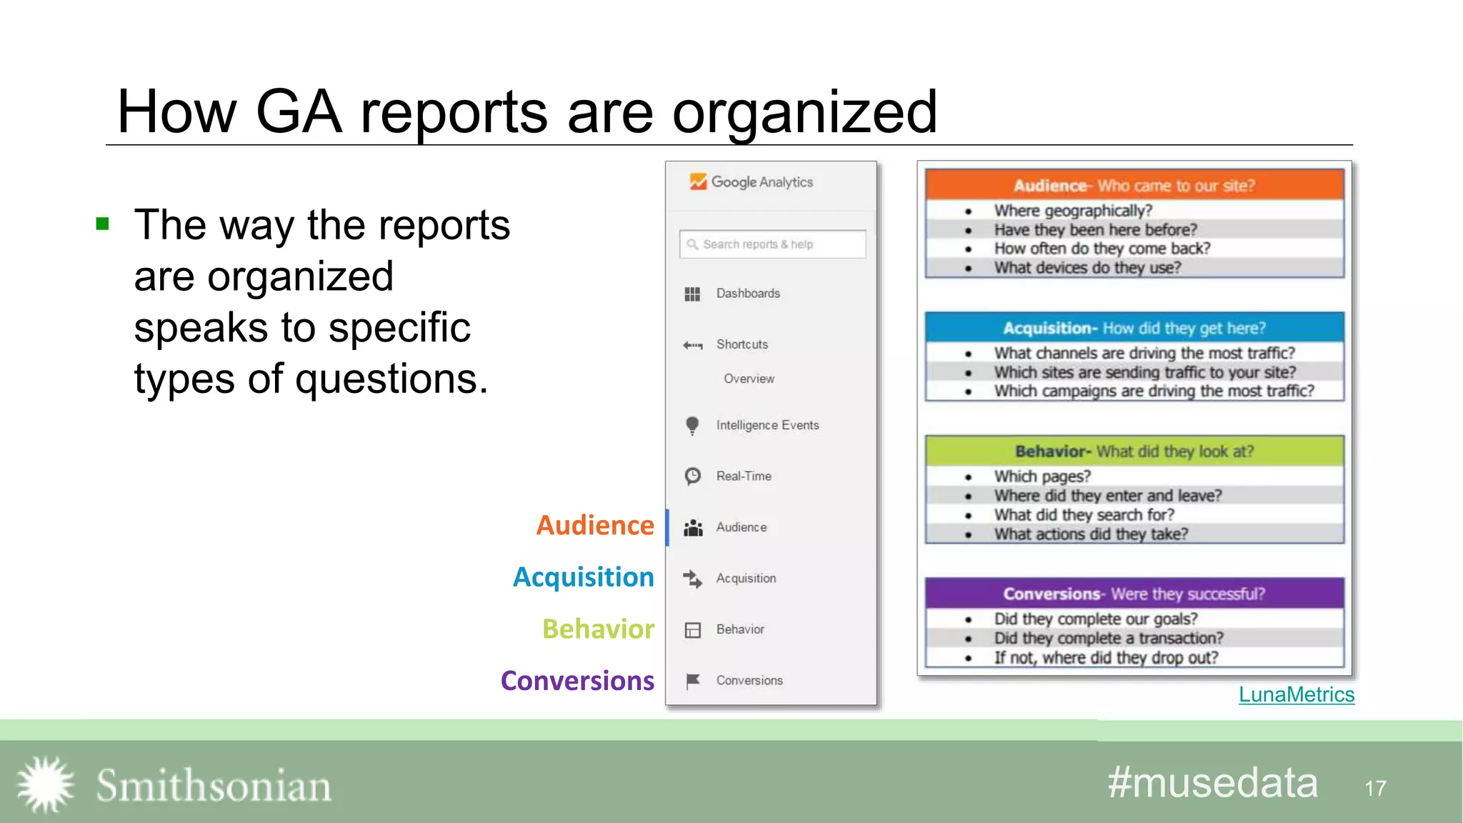Click the 'The way the reports' bullet paragraph
This screenshot has width=1463, height=823.
coord(321,301)
